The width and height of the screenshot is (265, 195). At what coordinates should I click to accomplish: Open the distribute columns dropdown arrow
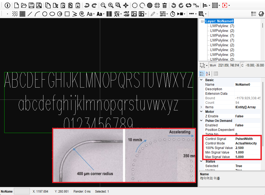(219, 5)
